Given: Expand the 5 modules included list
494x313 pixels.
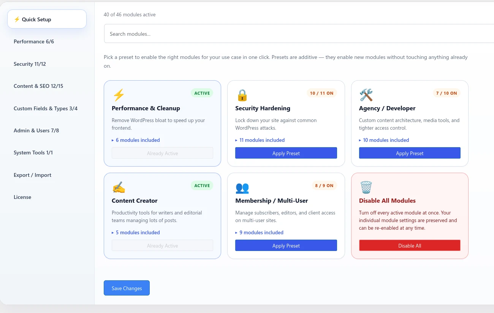Looking at the screenshot, I should pos(136,232).
